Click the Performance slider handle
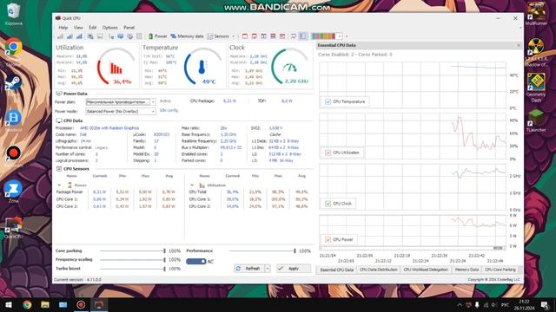The height and width of the screenshot is (312, 556). tap(295, 250)
